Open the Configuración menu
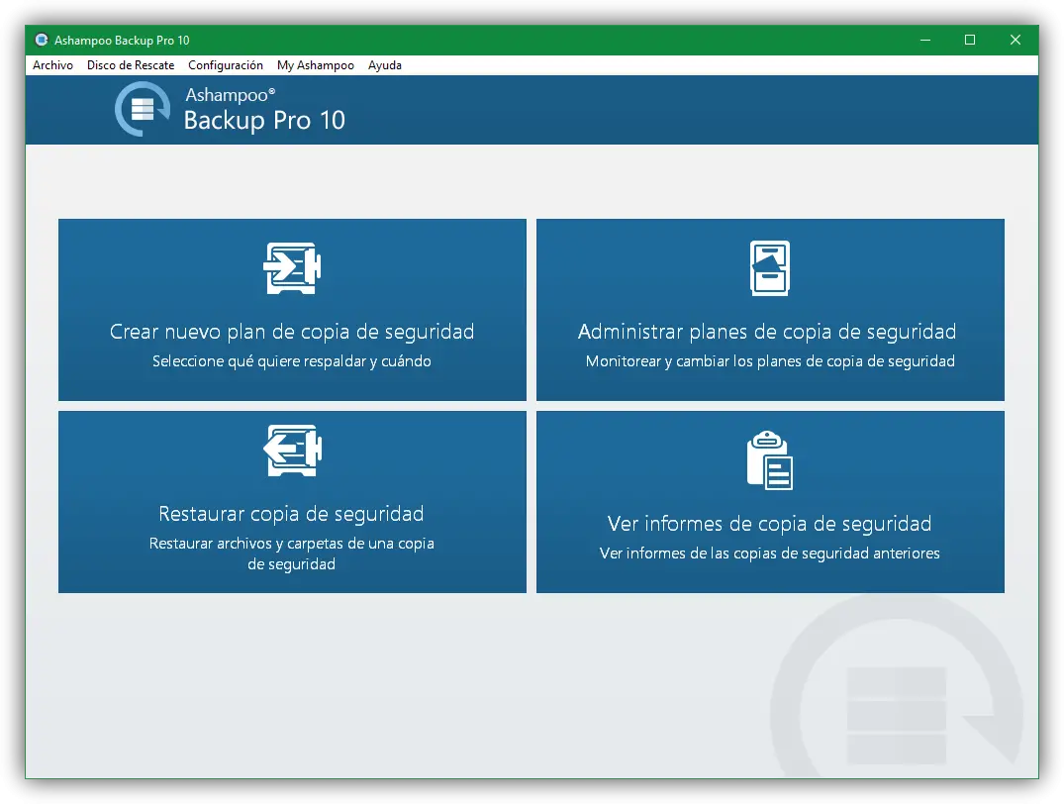This screenshot has height=804, width=1064. (226, 65)
